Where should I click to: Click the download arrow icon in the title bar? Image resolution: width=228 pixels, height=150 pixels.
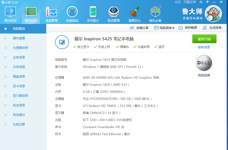pyautogui.click(x=201, y=2)
